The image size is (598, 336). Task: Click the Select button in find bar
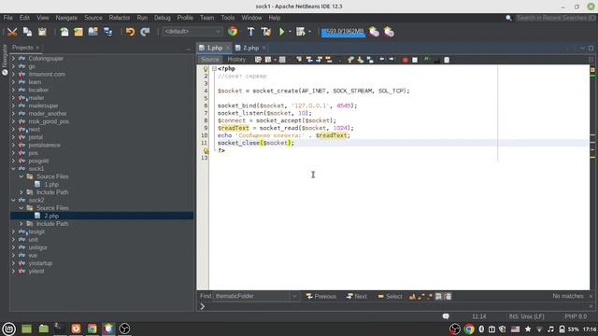[x=390, y=297]
